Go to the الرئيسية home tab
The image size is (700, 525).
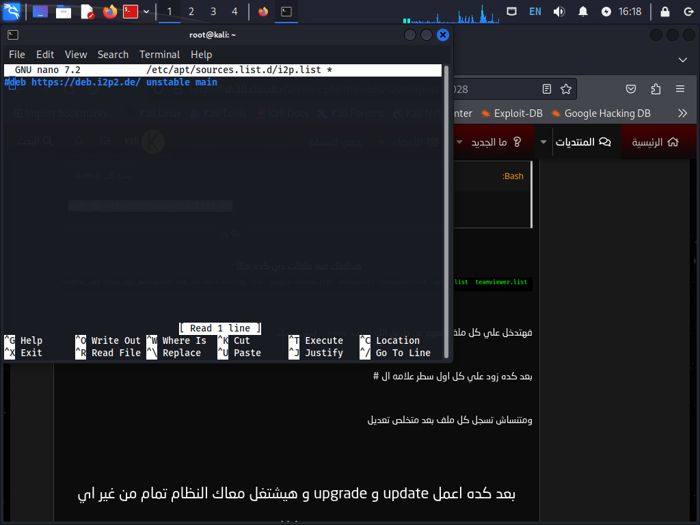tap(655, 142)
